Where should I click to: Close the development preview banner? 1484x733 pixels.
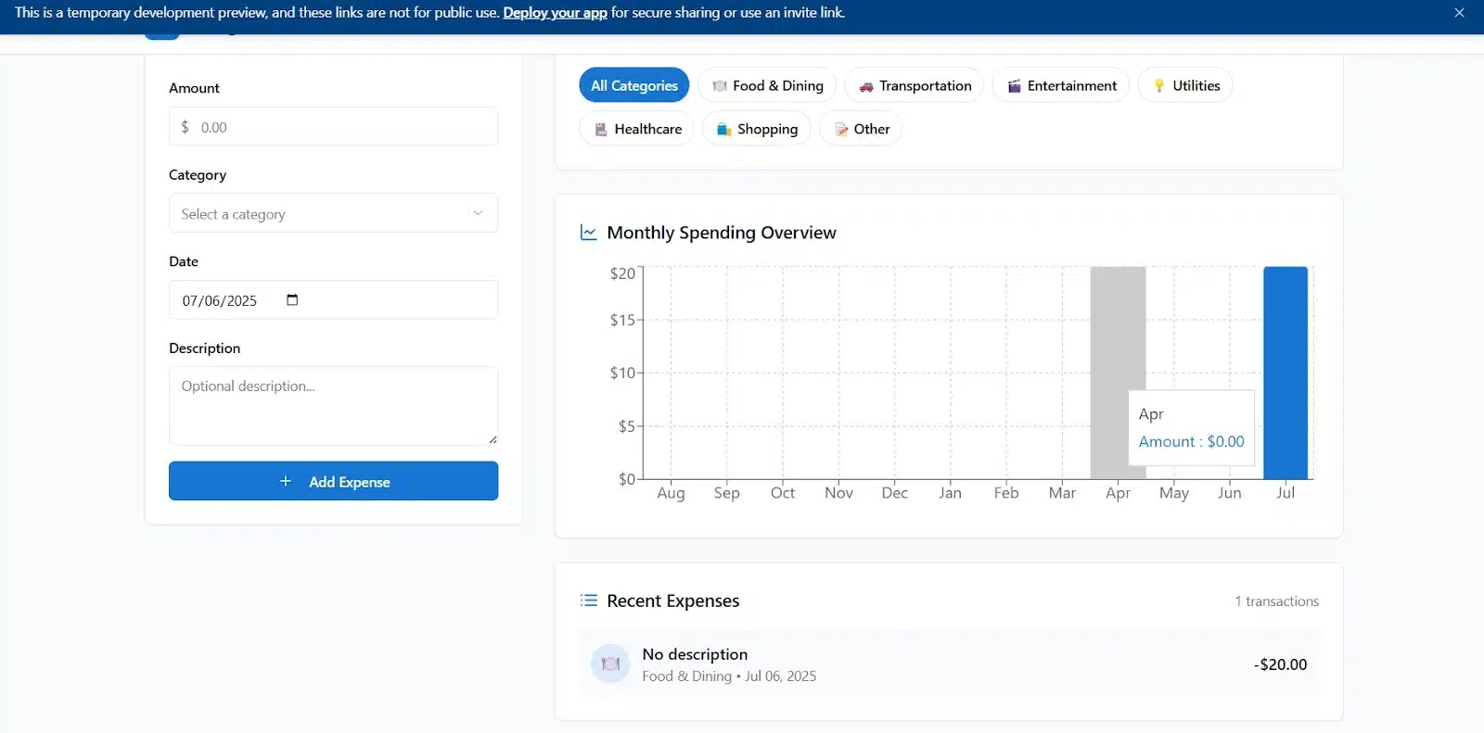1459,13
